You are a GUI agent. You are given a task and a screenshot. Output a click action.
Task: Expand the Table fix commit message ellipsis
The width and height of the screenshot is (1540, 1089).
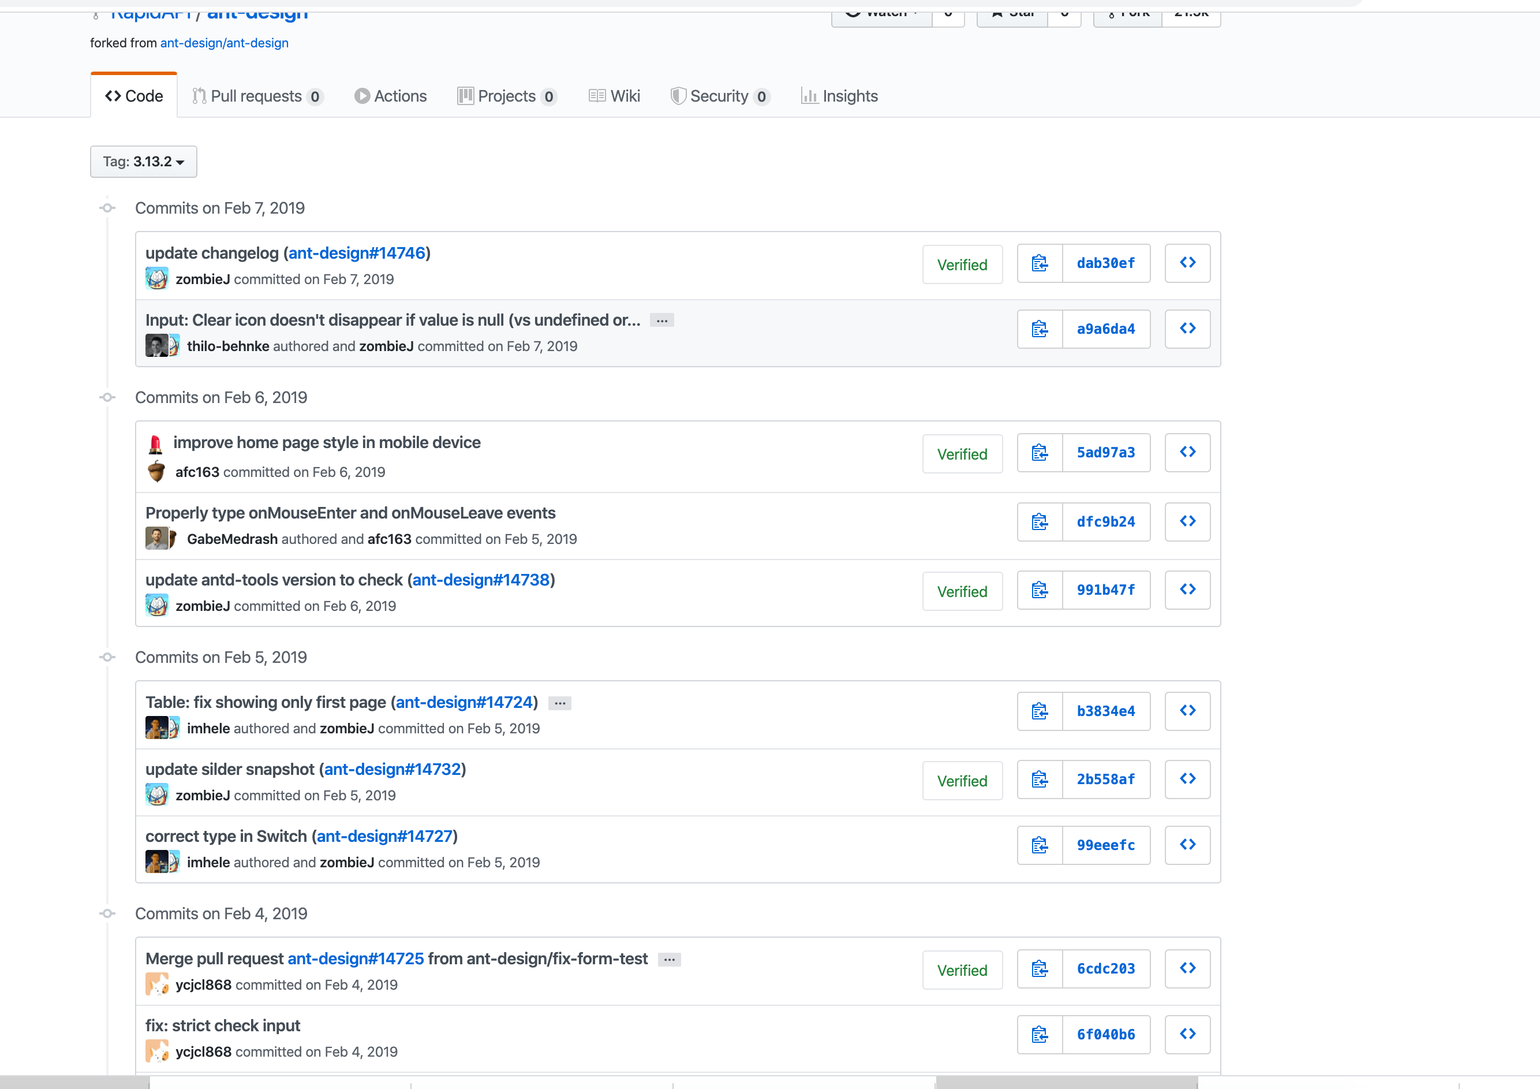(x=559, y=703)
